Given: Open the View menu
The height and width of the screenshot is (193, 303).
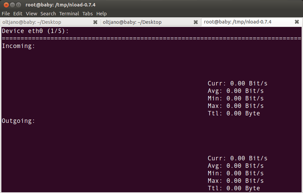Looking at the screenshot, I should [x=31, y=14].
